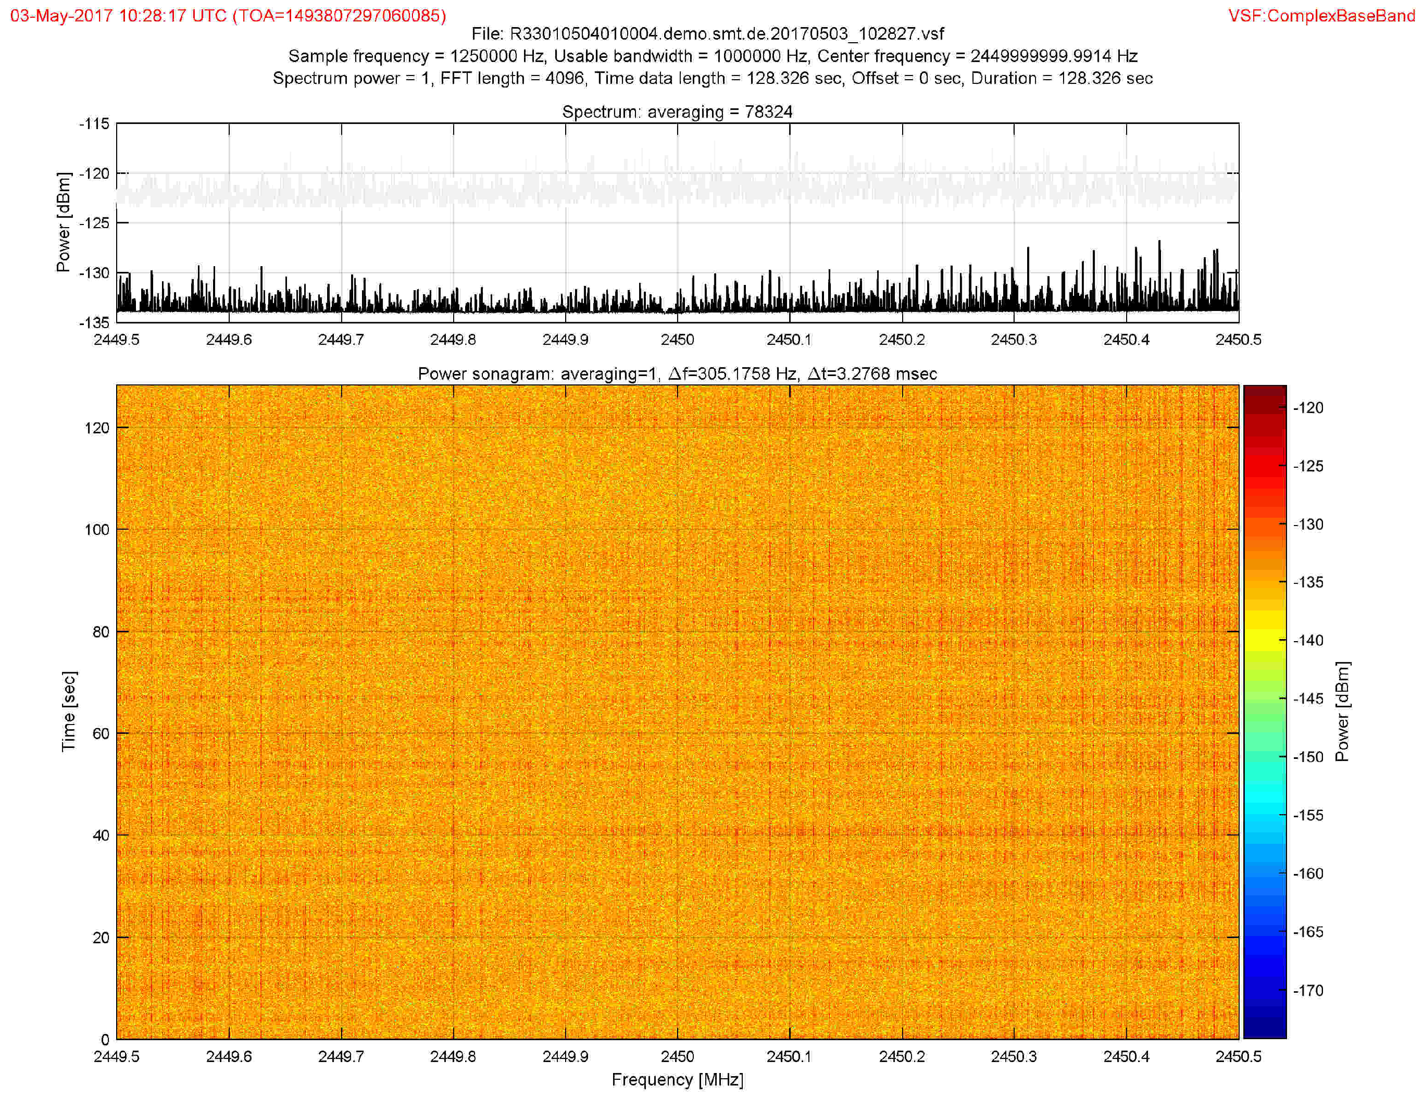Viewport: 1423px width, 1098px height.
Task: Click the 20 tick on the time axis
Action: (101, 938)
